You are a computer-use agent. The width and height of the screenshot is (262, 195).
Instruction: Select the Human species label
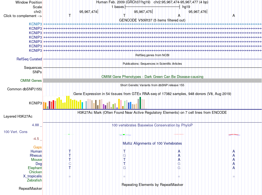[36, 151]
